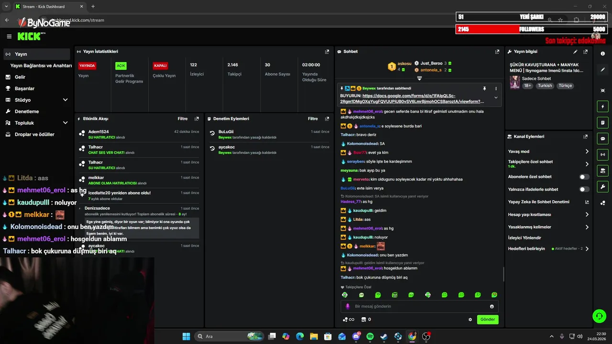Screen dimensions: 612x344
Task: Toggle the broadcast signal panel icon
Action: click(602, 154)
